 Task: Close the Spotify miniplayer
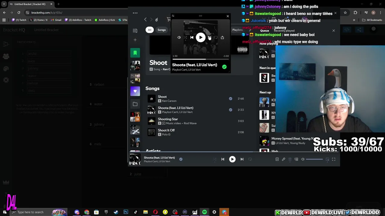pyautogui.click(x=228, y=16)
